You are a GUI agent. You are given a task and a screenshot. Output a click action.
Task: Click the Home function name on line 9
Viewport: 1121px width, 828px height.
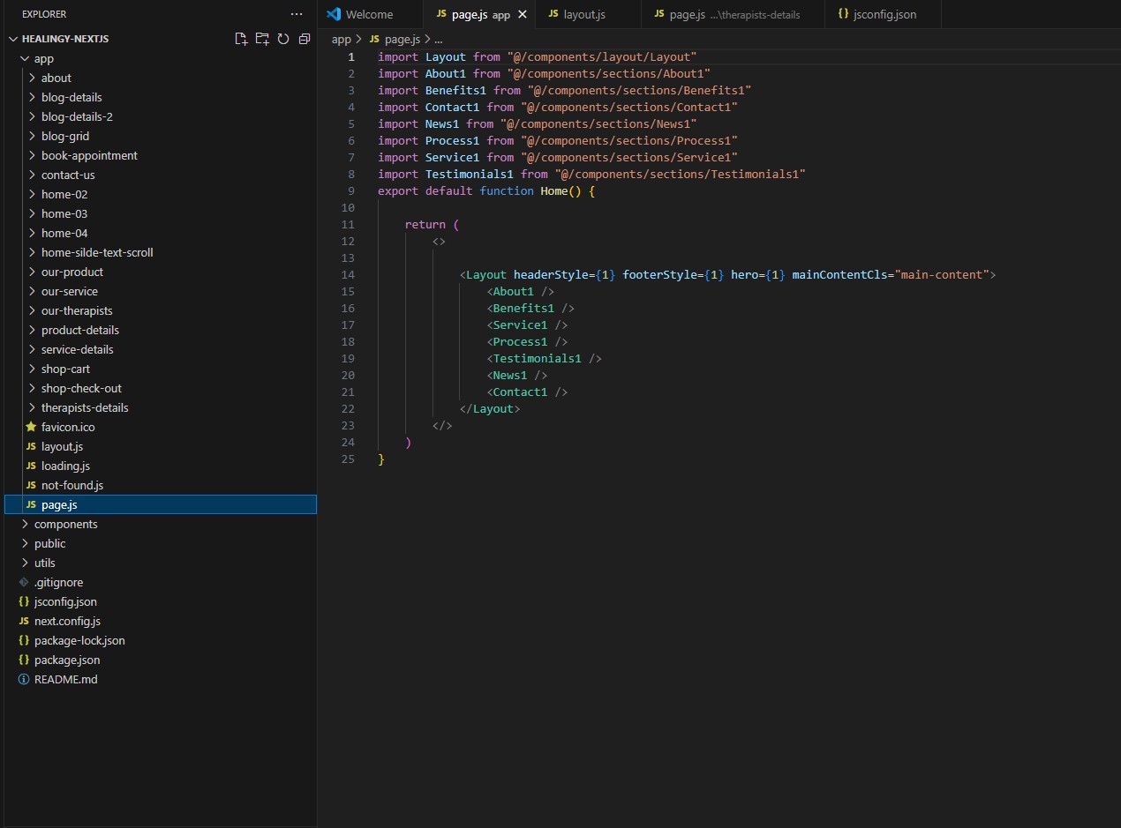click(x=554, y=190)
